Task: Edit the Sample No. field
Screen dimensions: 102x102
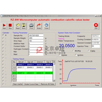Action: 36,35
